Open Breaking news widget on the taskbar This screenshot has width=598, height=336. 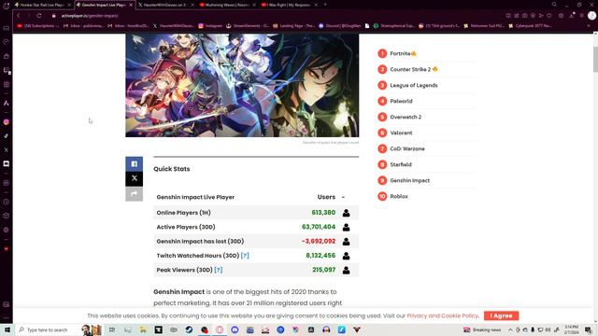click(x=482, y=329)
